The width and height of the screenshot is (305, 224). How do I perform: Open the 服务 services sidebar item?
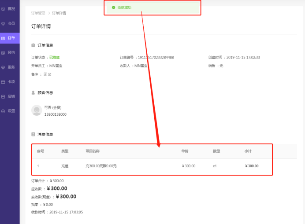pos(10,67)
